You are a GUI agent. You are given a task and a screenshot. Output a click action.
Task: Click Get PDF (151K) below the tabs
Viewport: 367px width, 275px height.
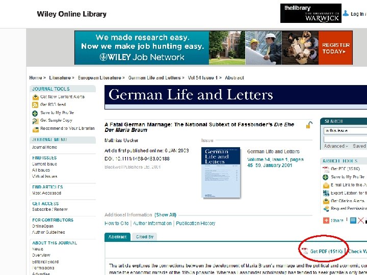click(x=326, y=252)
